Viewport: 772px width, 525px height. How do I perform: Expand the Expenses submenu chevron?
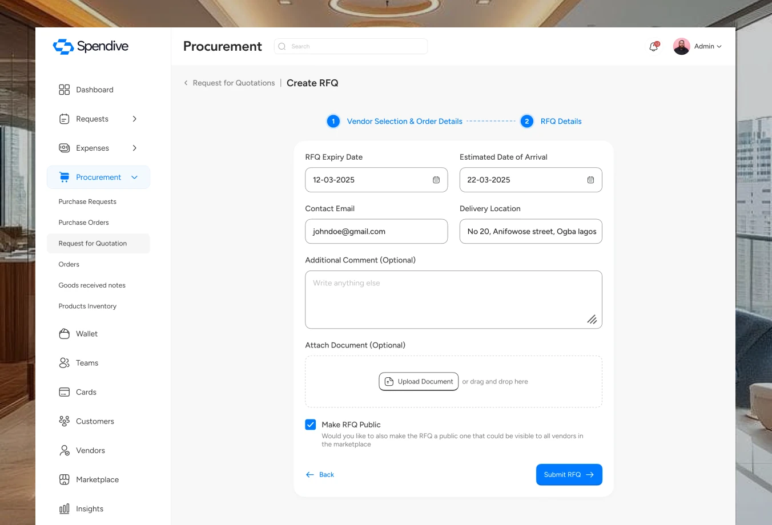[135, 148]
